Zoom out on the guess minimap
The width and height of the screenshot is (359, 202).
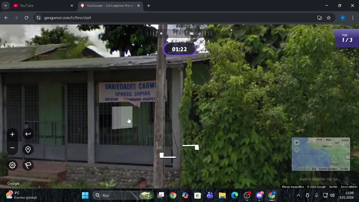click(x=297, y=150)
